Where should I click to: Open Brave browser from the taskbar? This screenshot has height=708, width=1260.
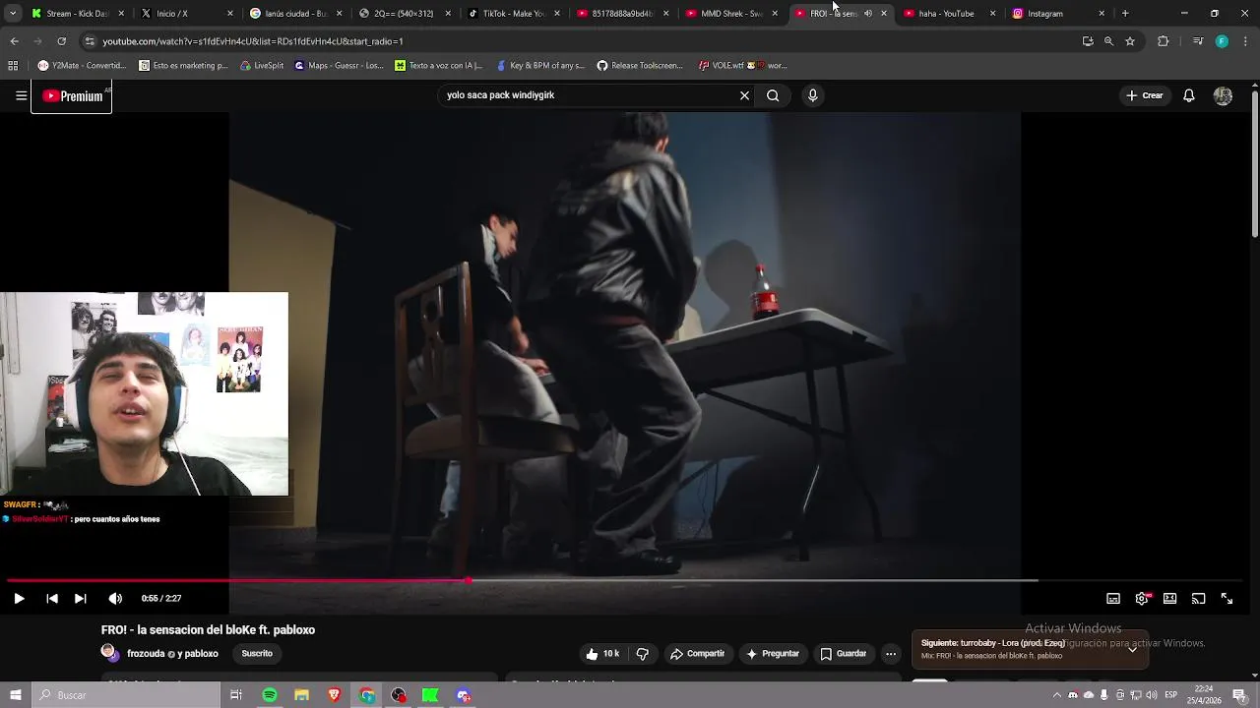(x=335, y=695)
